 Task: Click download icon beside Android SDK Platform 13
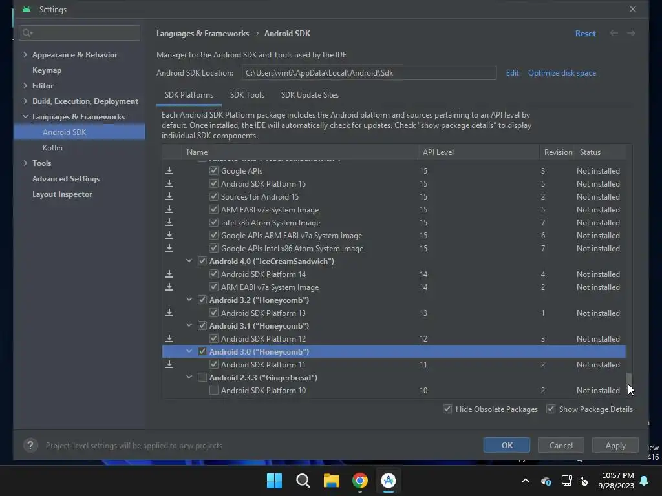coord(169,313)
